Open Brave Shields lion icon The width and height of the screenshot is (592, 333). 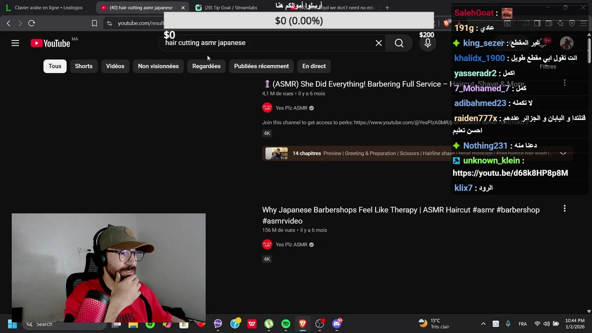pos(447,23)
